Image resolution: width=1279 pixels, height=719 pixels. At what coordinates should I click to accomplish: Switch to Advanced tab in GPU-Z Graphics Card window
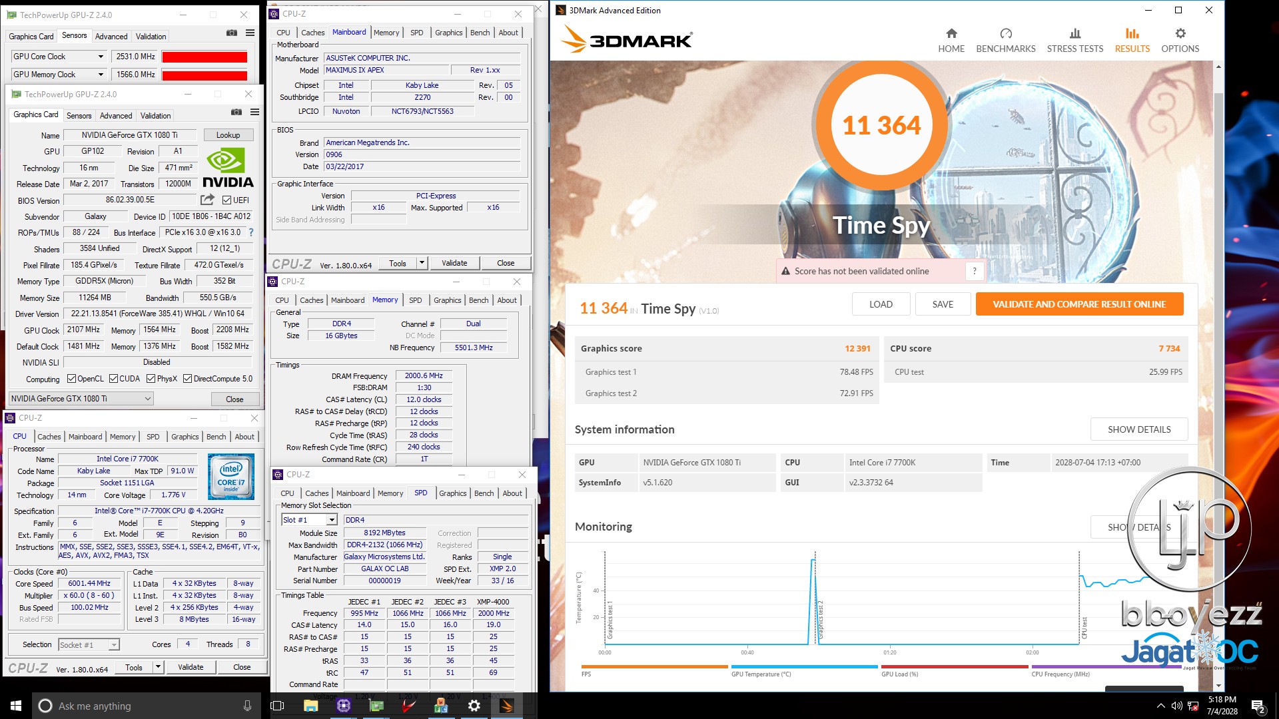[x=116, y=116]
